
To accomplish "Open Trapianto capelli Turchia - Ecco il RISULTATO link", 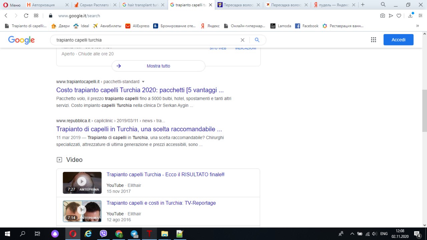I will tap(165, 175).
